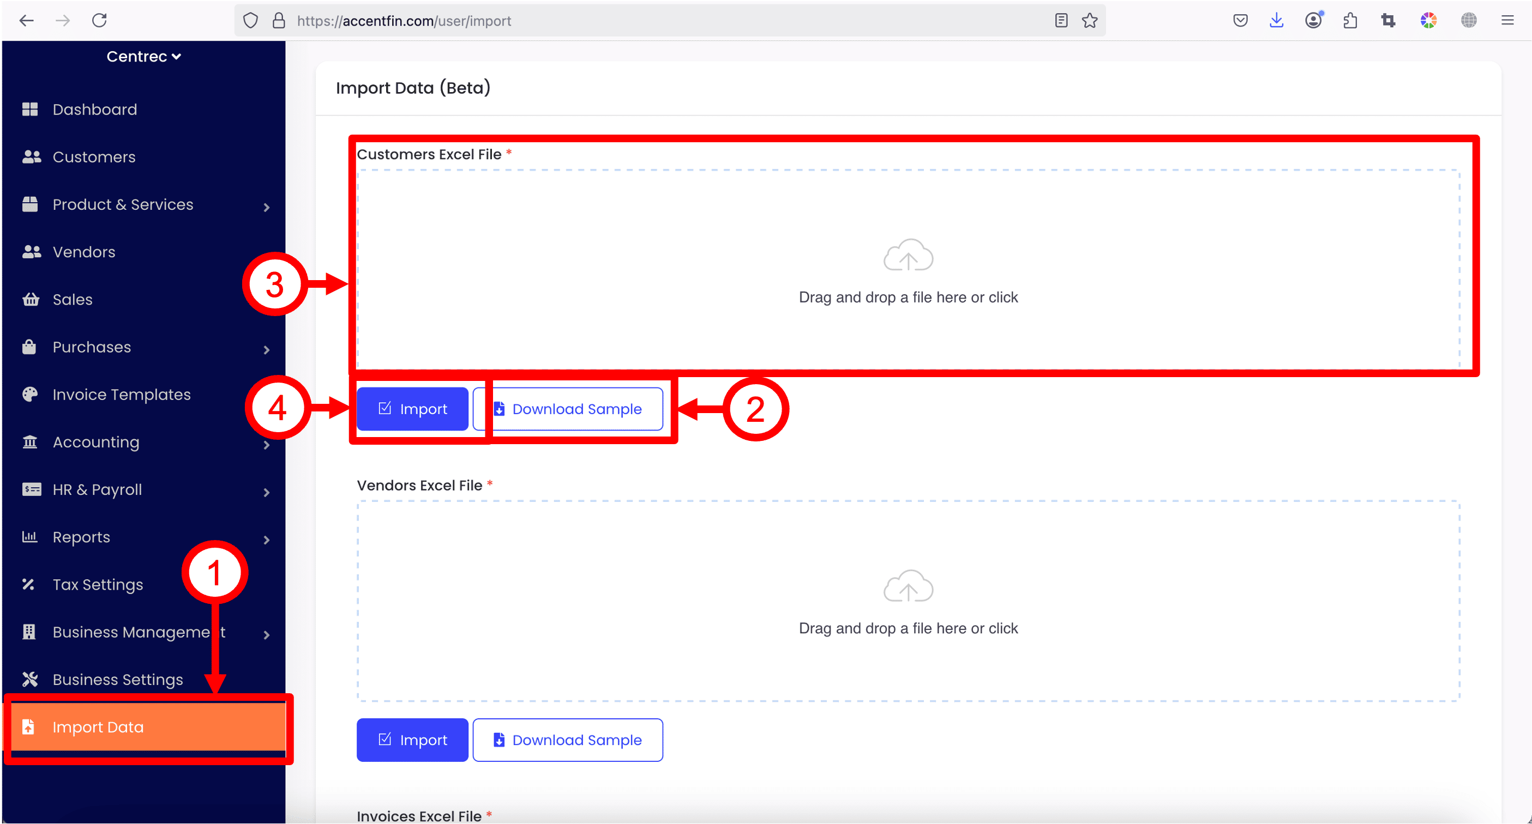Open the Centrec business dropdown
The width and height of the screenshot is (1532, 824).
[143, 57]
